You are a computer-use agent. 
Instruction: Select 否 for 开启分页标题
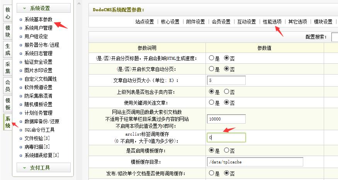coord(226,58)
